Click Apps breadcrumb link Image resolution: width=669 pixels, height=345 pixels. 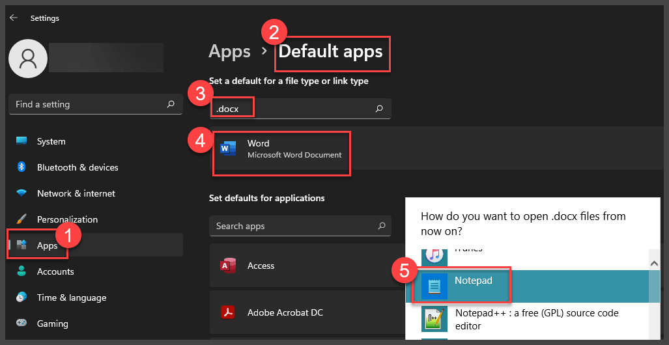(229, 51)
